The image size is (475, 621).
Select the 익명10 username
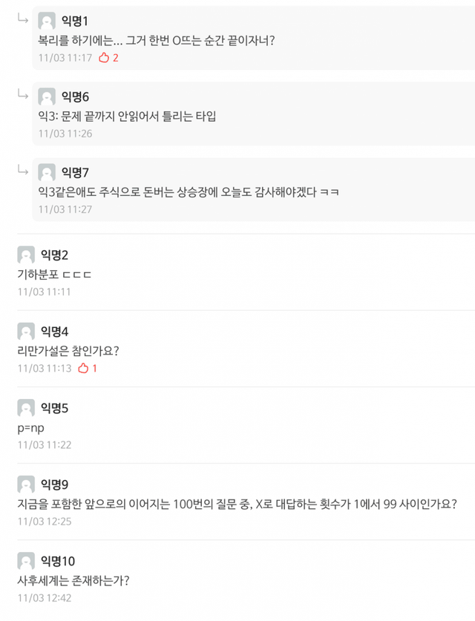(x=57, y=561)
